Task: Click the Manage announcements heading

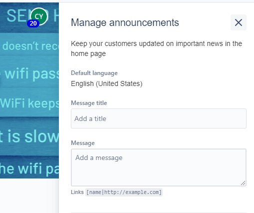Action: tap(125, 22)
